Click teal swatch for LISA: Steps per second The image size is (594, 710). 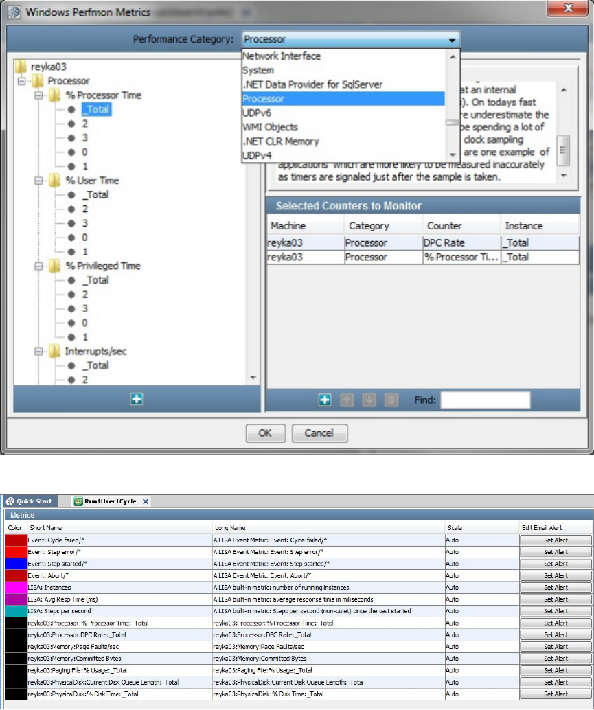point(16,611)
